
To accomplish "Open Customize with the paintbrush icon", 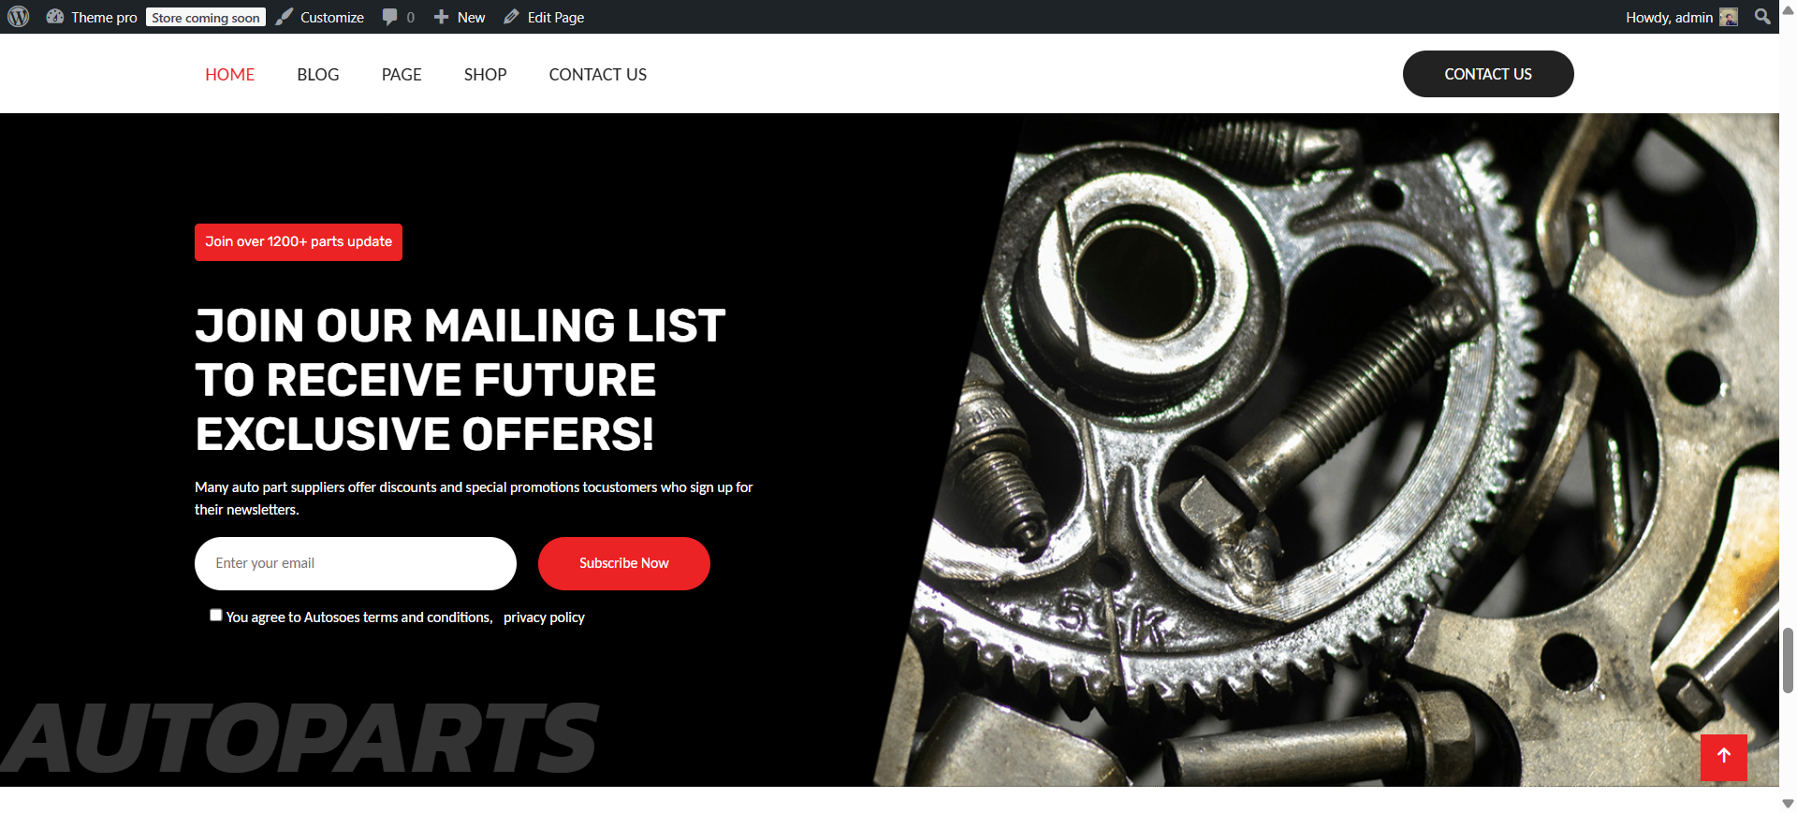I will pyautogui.click(x=285, y=17).
